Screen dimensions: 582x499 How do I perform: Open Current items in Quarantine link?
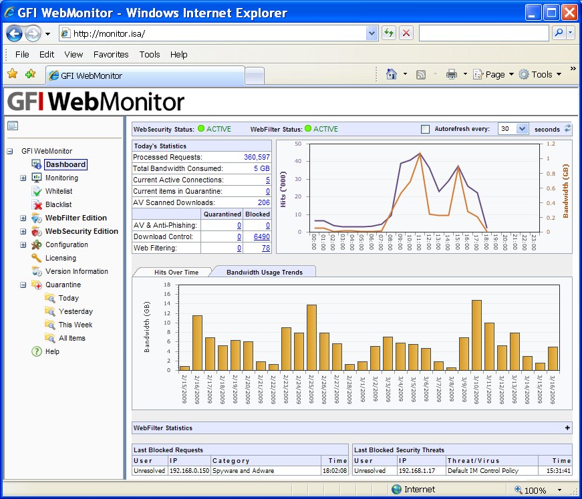click(268, 192)
